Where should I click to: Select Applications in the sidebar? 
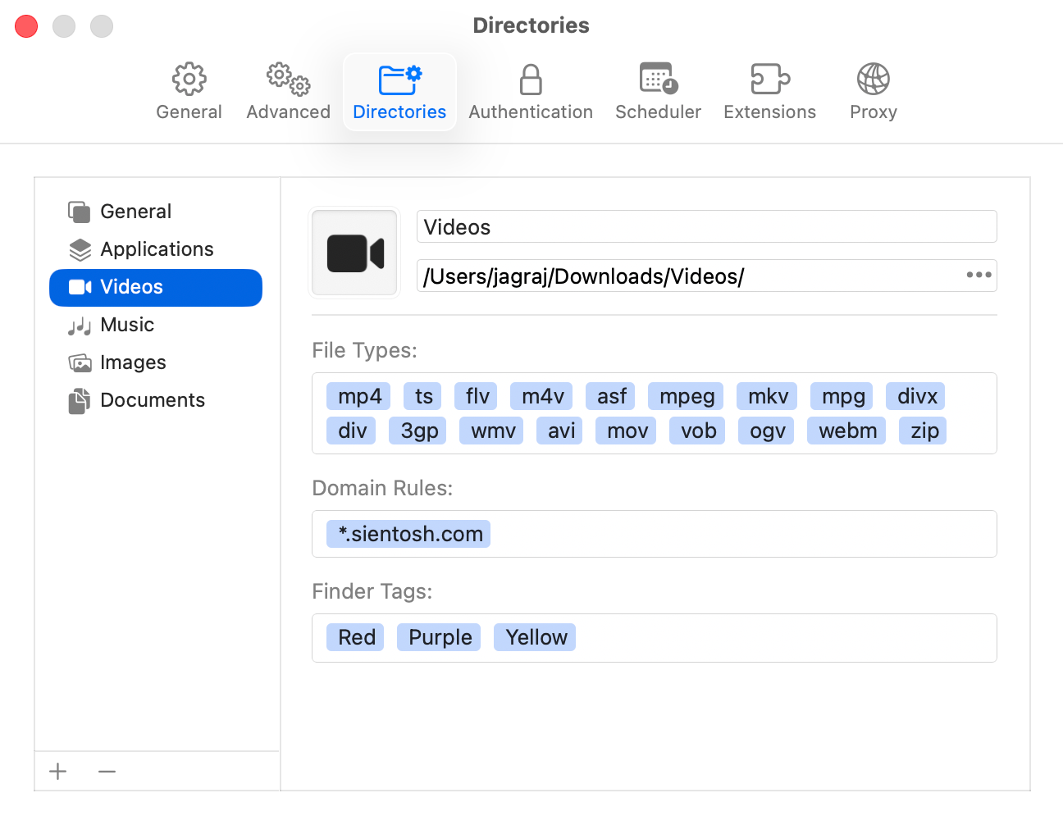157,249
